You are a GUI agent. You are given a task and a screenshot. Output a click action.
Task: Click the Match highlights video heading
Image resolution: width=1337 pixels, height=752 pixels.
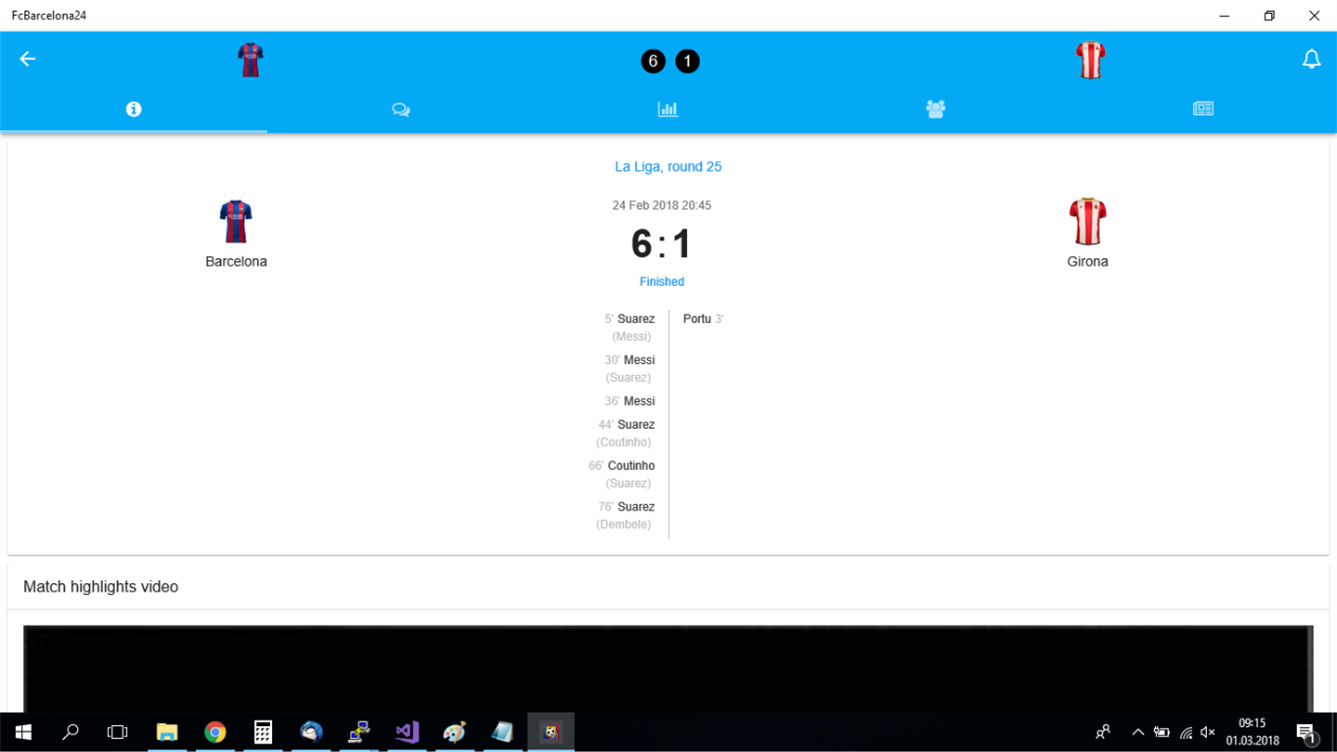pos(100,587)
